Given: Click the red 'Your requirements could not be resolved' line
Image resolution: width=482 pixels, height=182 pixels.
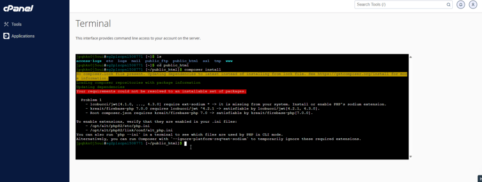Looking at the screenshot, I should [x=161, y=91].
